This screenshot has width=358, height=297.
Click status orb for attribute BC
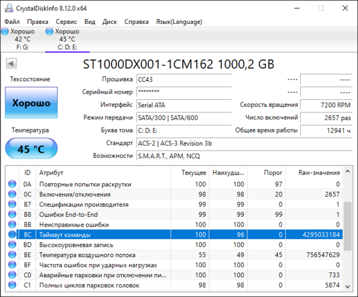click(x=12, y=234)
